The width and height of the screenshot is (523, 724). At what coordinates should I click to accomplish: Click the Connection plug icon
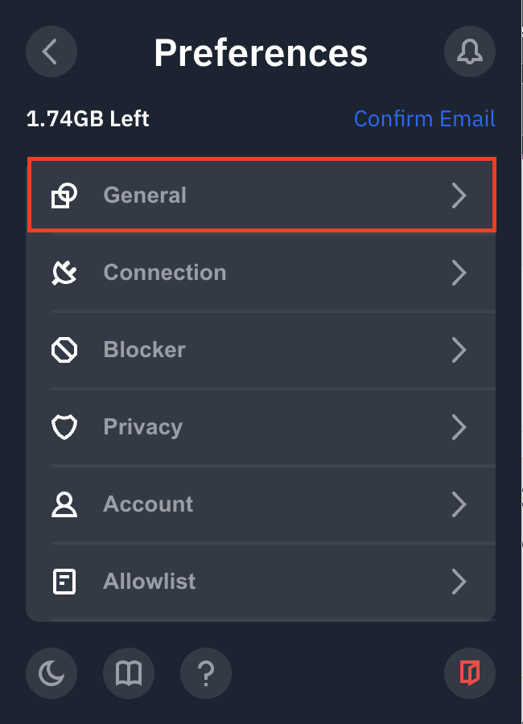click(64, 273)
